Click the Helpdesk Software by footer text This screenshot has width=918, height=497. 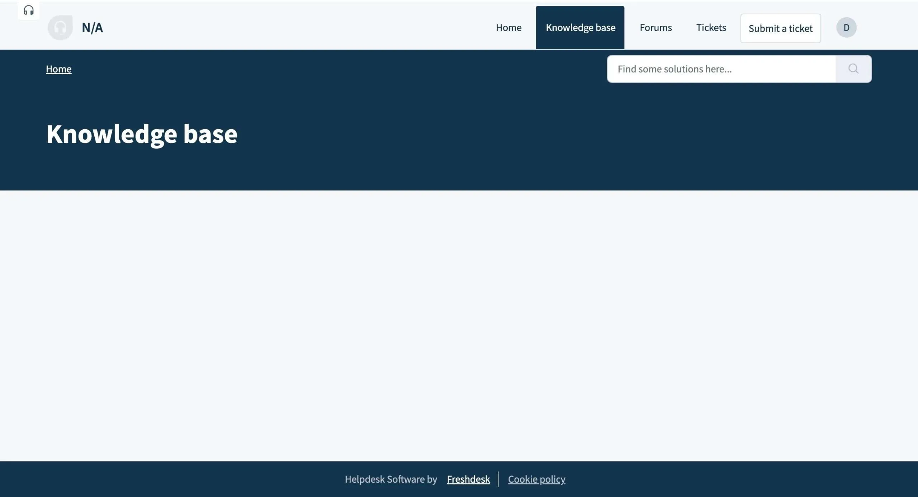[x=391, y=479]
